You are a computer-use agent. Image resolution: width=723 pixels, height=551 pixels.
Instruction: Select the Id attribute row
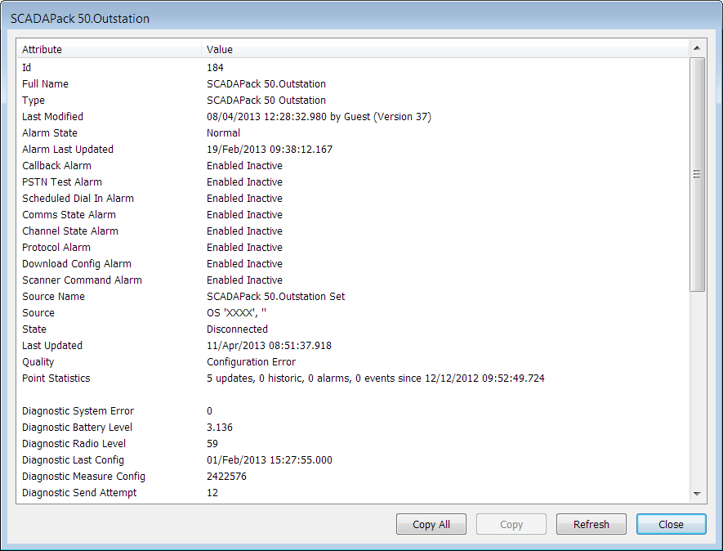[27, 68]
